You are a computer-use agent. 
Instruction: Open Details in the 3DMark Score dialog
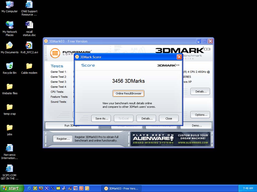point(146,118)
